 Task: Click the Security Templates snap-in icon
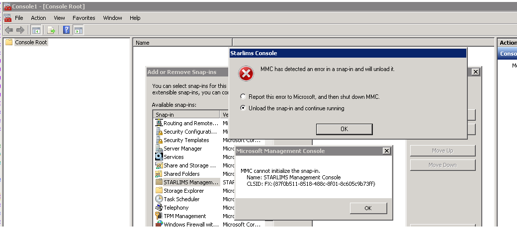click(x=159, y=140)
